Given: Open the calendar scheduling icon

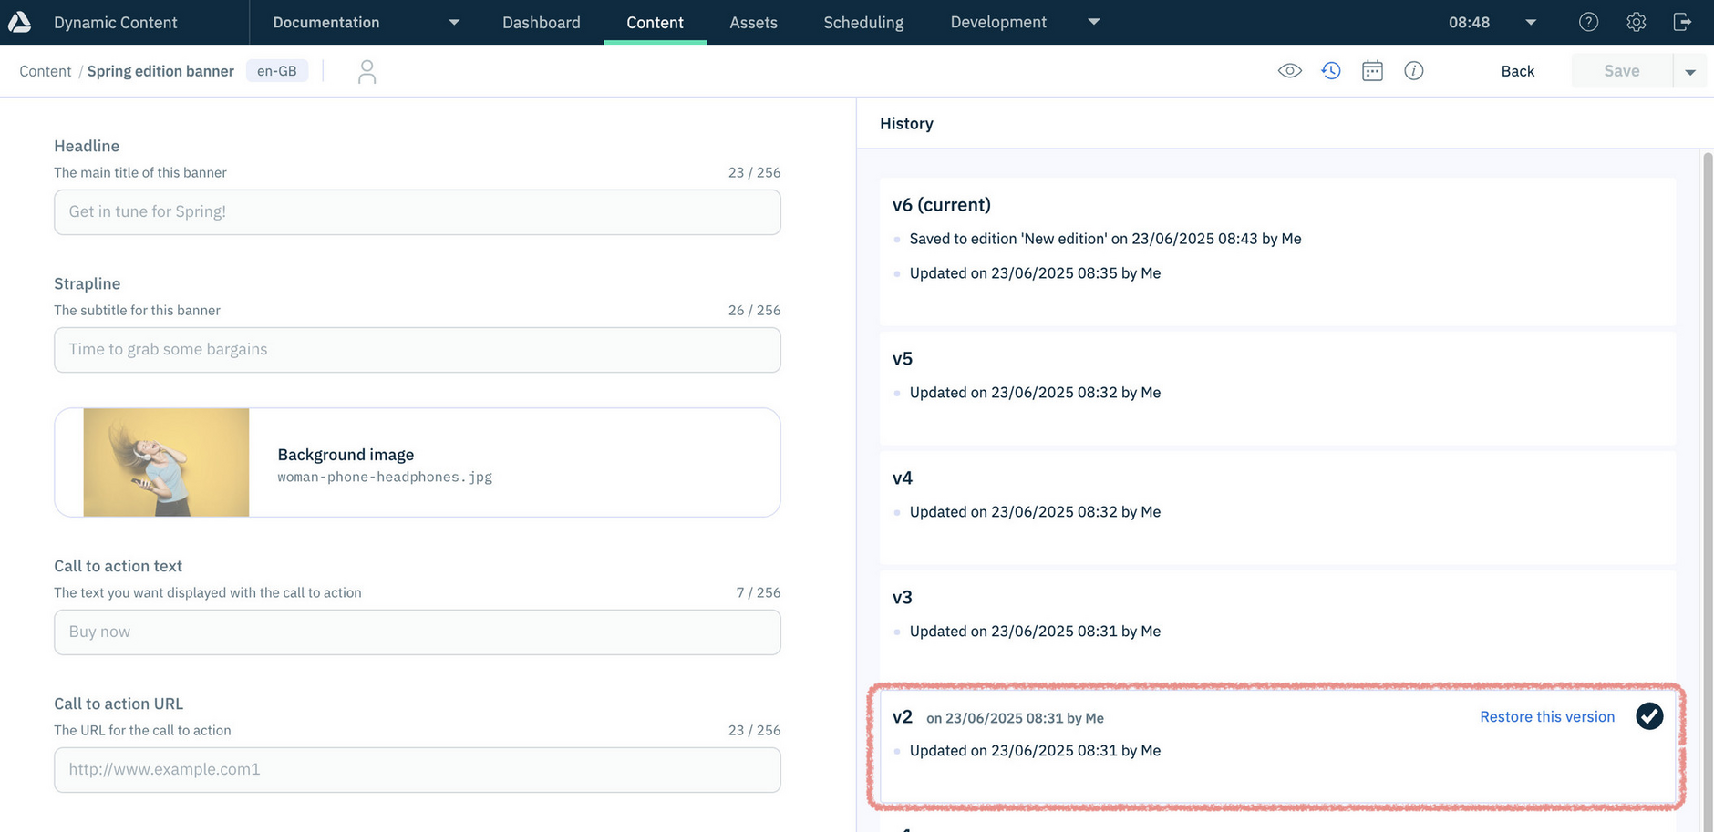Looking at the screenshot, I should (x=1372, y=71).
